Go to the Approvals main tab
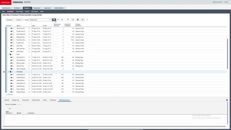This screenshot has height=130, width=231. tap(47, 8)
